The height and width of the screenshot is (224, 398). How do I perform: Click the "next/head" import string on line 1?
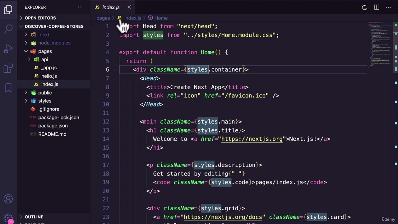coord(195,26)
